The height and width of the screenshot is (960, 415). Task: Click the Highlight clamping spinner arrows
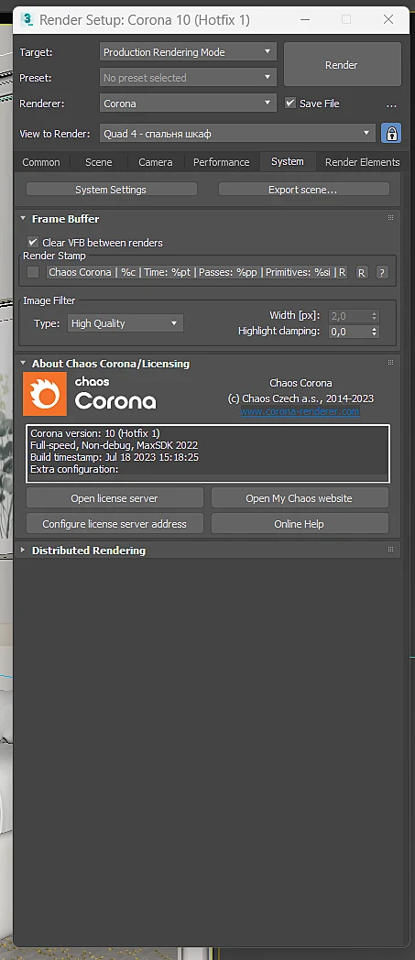375,332
